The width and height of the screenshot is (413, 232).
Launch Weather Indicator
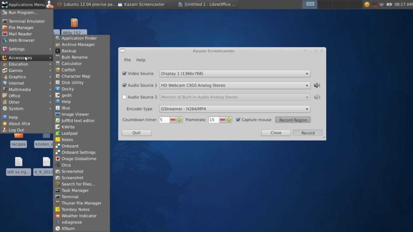tap(81, 216)
